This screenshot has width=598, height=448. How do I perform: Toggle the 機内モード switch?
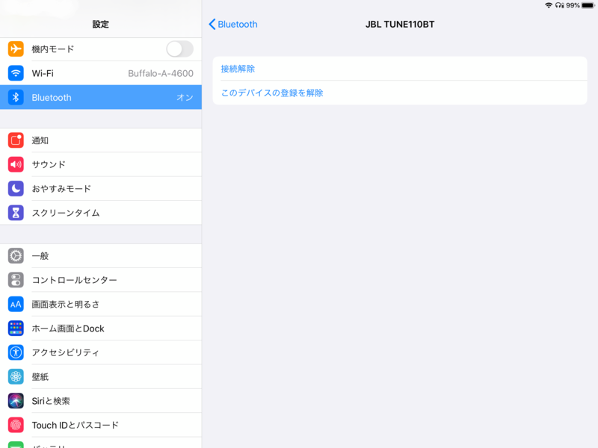point(179,49)
